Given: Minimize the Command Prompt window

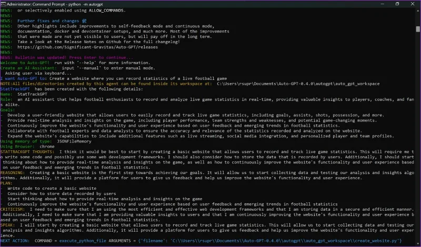Looking at the screenshot, I should point(383,4).
